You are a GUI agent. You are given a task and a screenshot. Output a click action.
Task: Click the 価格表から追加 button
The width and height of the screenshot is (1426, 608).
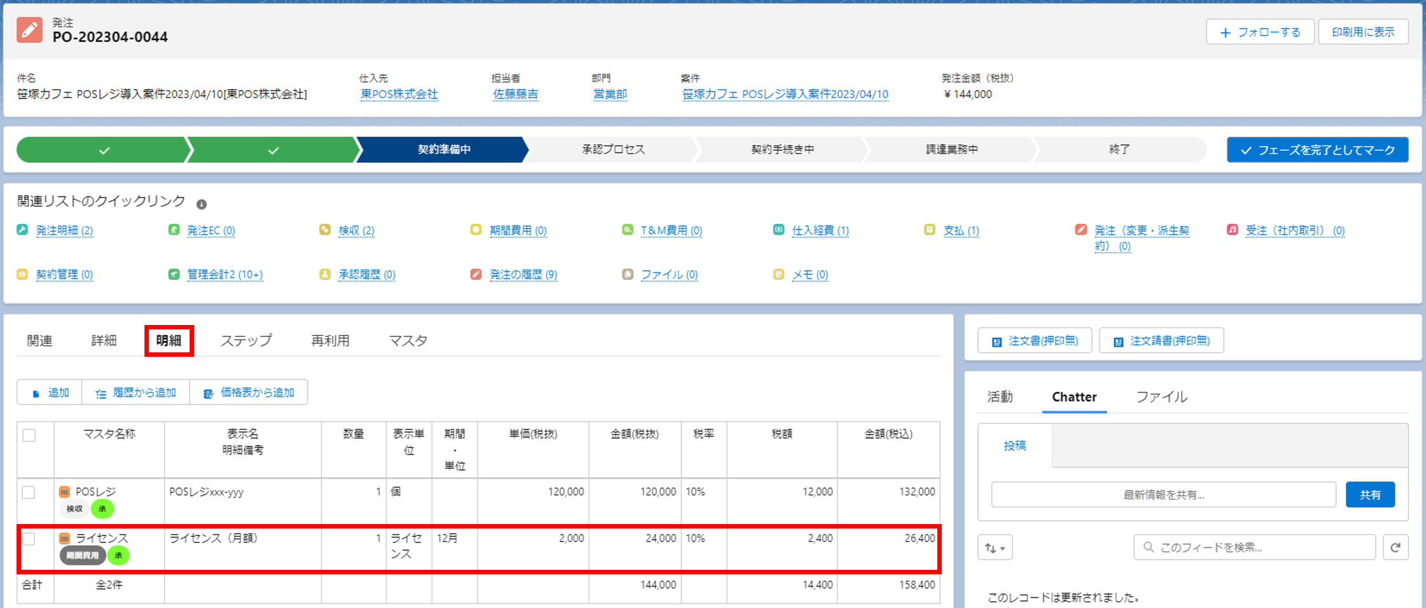pos(249,392)
